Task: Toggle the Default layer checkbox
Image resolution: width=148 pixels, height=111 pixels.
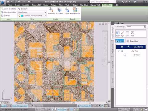Action: coord(125,55)
